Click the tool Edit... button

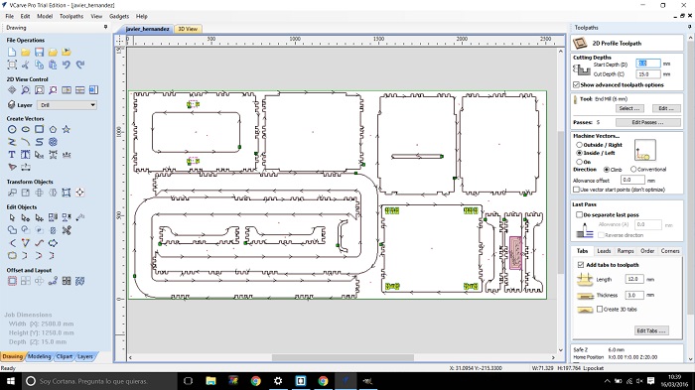pyautogui.click(x=666, y=108)
